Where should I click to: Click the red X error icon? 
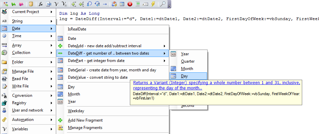coord(130,4)
